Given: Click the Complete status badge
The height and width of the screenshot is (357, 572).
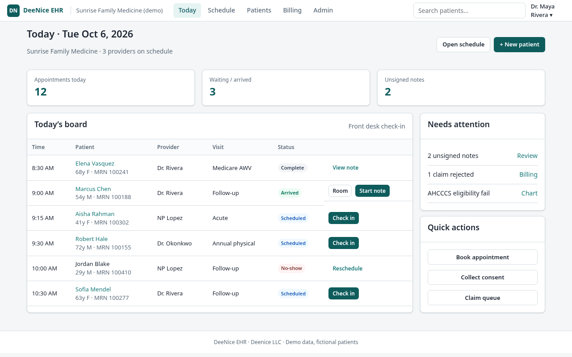Looking at the screenshot, I should click(292, 168).
